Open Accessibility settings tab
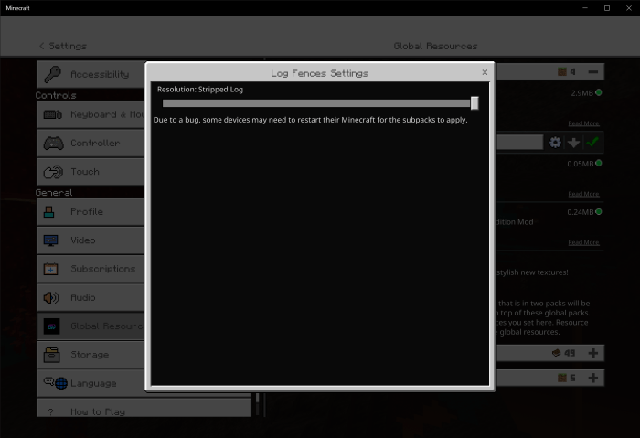The image size is (640, 438). 91,74
